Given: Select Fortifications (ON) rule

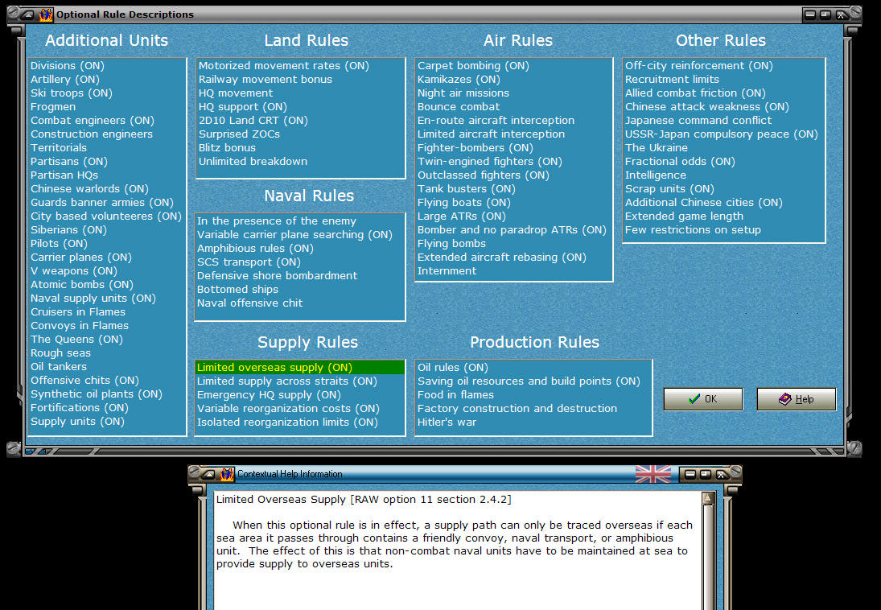Looking at the screenshot, I should 79,407.
